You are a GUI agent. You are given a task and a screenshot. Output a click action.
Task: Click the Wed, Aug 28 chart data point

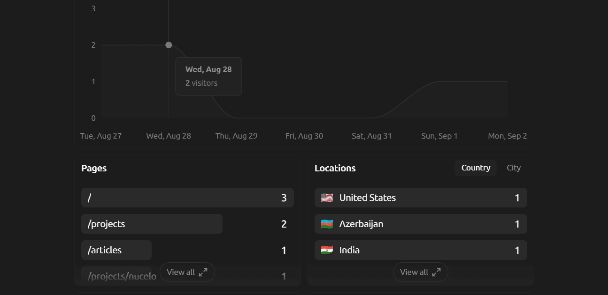(x=169, y=45)
